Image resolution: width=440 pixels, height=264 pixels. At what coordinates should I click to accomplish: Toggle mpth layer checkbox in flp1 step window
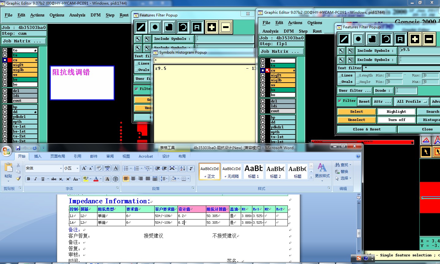point(263,132)
